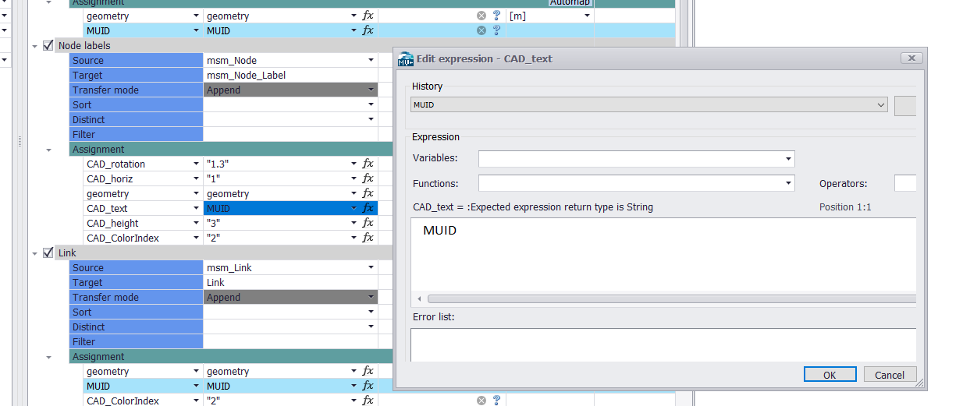Click OK in Edit expression dialog
This screenshot has width=970, height=406.
coord(830,375)
